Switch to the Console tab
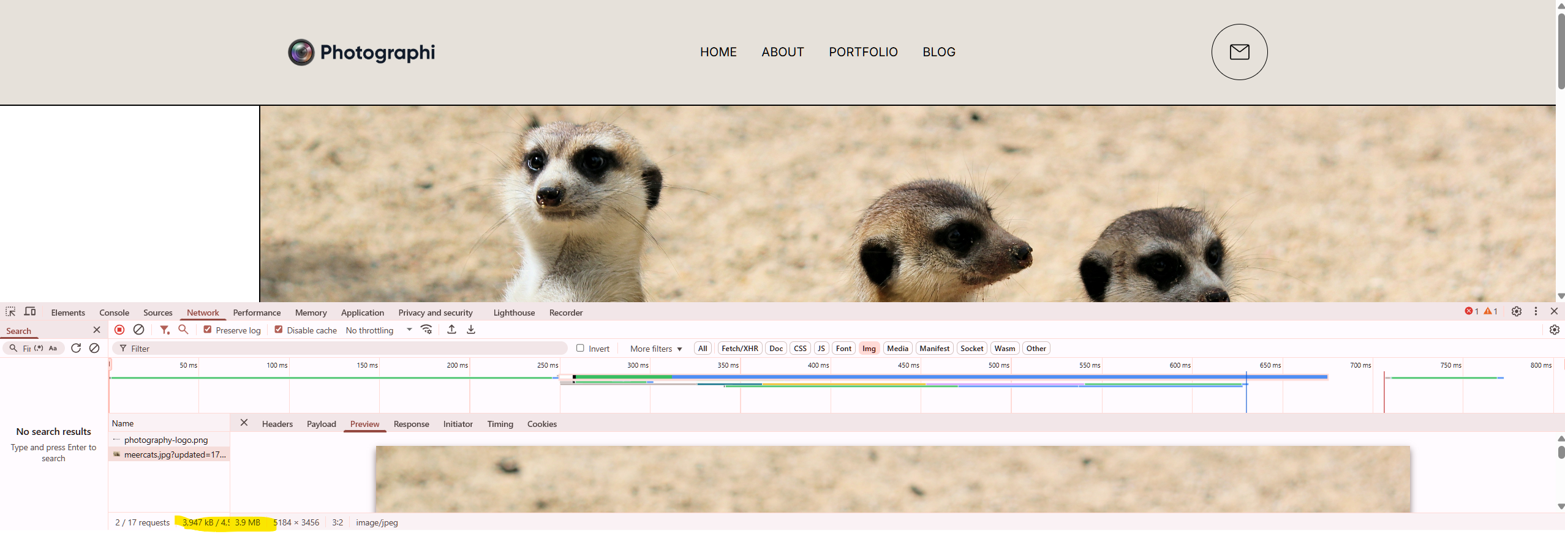Image resolution: width=1565 pixels, height=534 pixels. tap(114, 313)
